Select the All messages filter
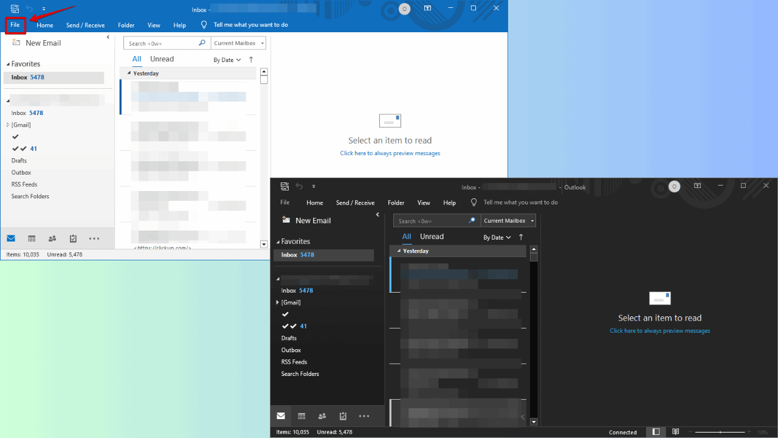 [137, 58]
